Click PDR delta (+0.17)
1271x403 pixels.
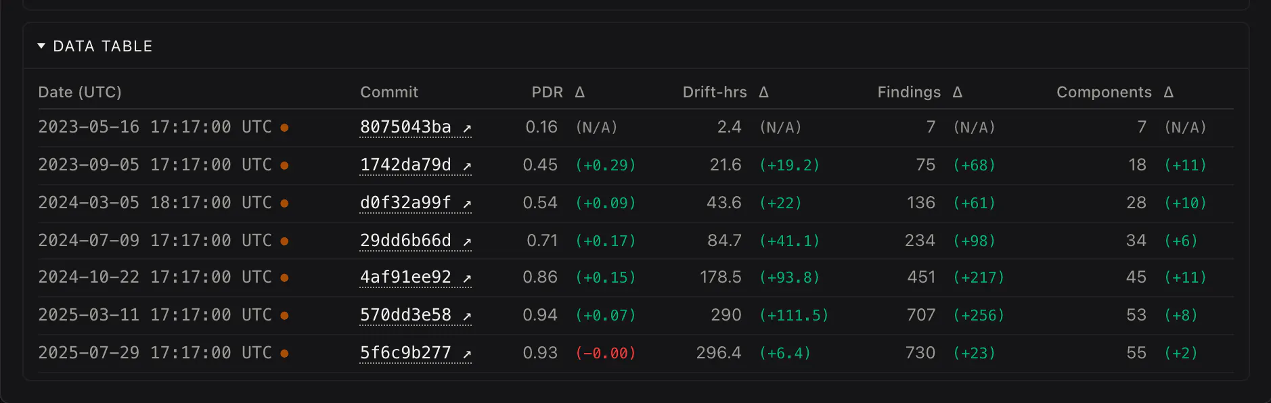coord(606,241)
